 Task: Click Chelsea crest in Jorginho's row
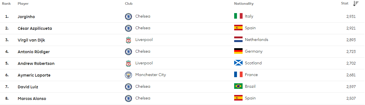[128, 16]
